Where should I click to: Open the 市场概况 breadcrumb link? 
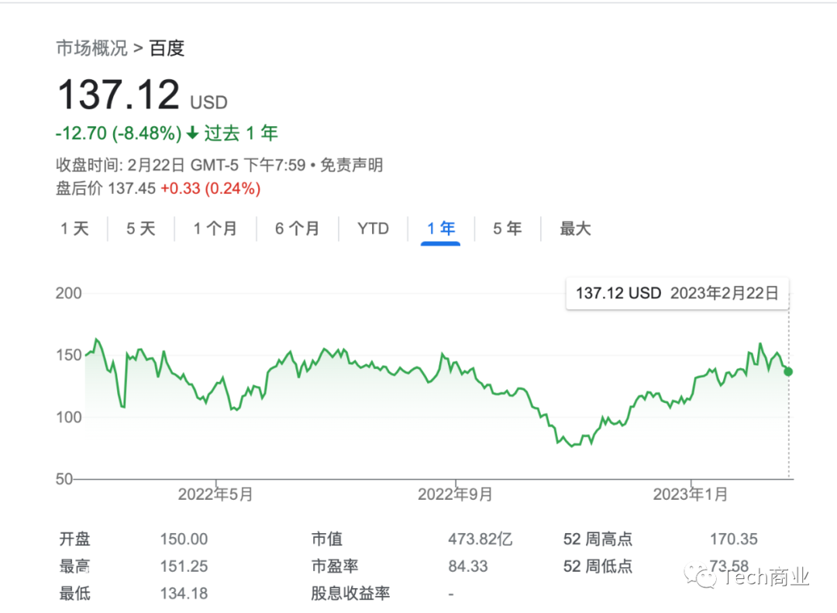(91, 48)
